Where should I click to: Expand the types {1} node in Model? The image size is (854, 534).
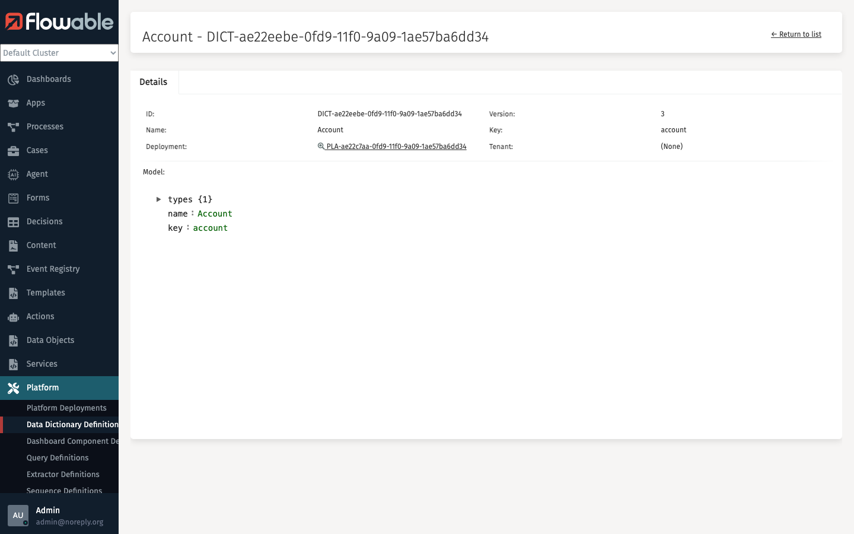tap(159, 199)
